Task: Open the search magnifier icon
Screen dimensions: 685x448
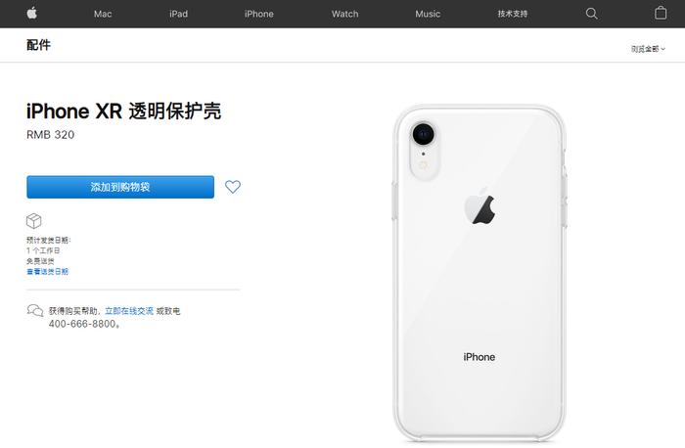Action: pyautogui.click(x=591, y=14)
